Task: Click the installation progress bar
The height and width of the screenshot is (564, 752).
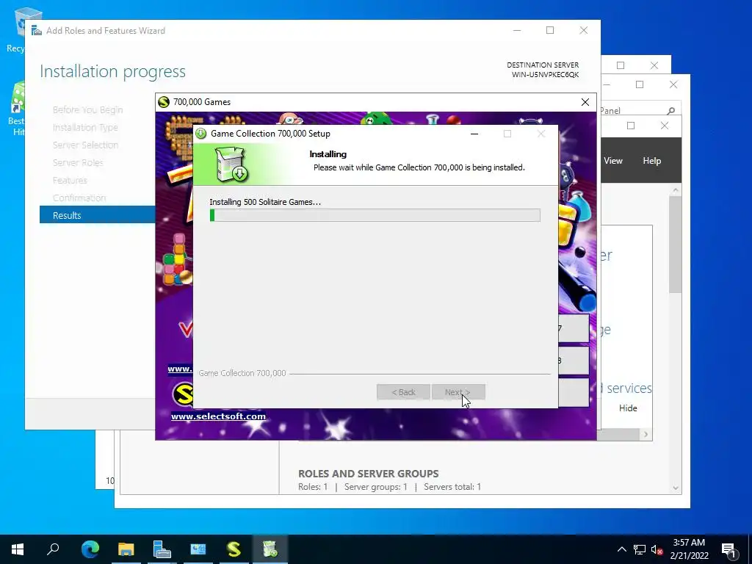Action: coord(375,215)
